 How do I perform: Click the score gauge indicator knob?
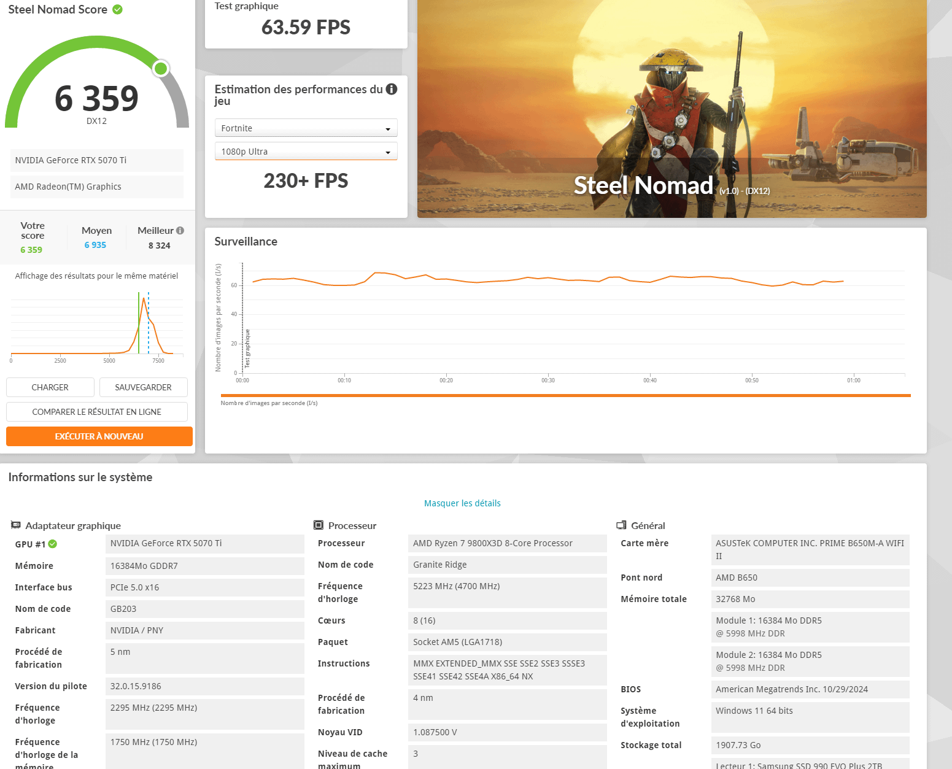(161, 68)
